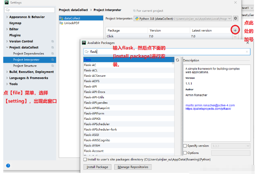Click the Options text input field

(231, 153)
